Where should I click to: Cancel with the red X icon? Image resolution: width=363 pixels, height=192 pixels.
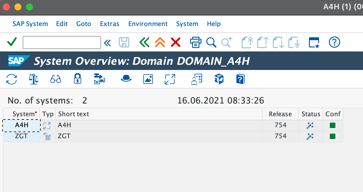point(175,43)
